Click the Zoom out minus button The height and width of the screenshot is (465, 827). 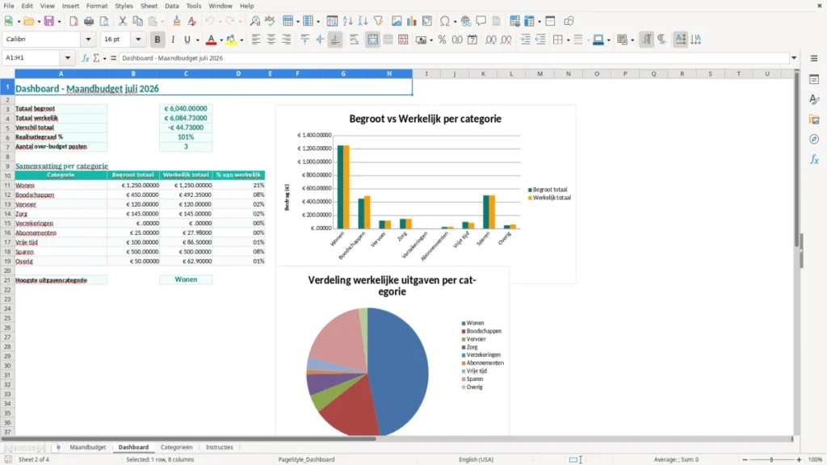(745, 459)
